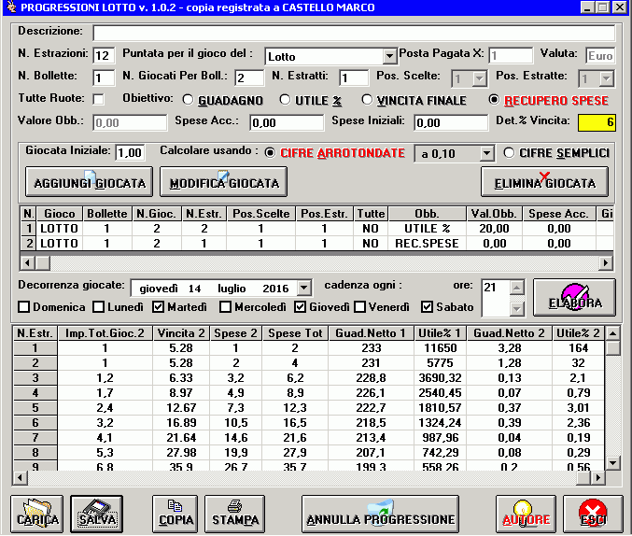
Task: Select the VINCITA FINALE radio button
Action: 367,99
